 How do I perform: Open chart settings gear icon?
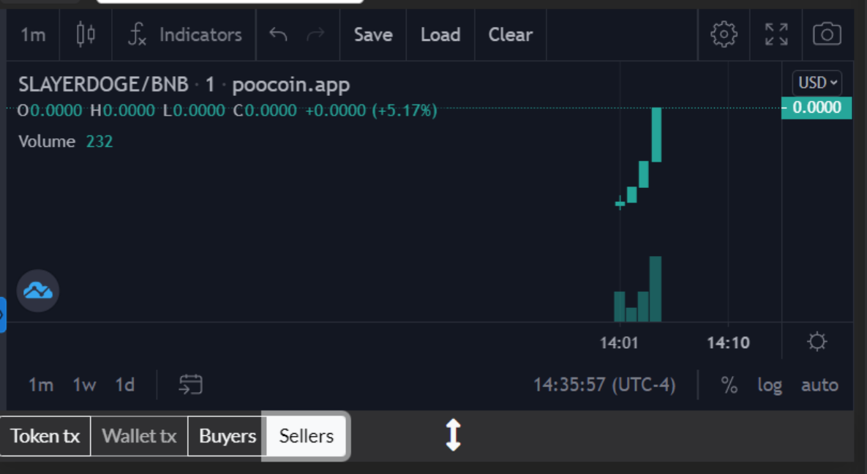pyautogui.click(x=724, y=34)
